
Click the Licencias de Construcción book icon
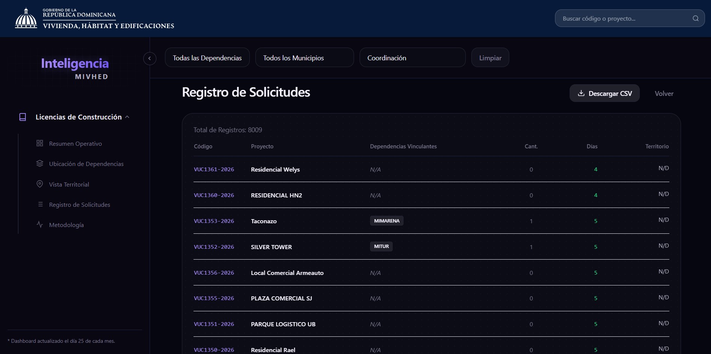(22, 117)
